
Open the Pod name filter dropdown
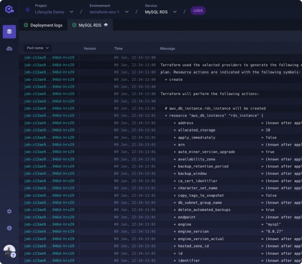point(38,48)
